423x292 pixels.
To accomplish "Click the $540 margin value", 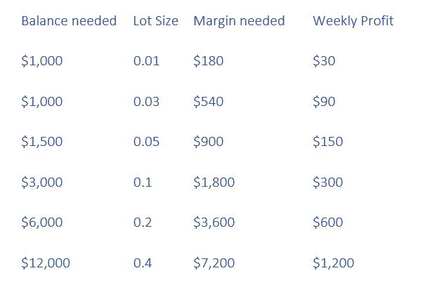I will [x=209, y=102].
